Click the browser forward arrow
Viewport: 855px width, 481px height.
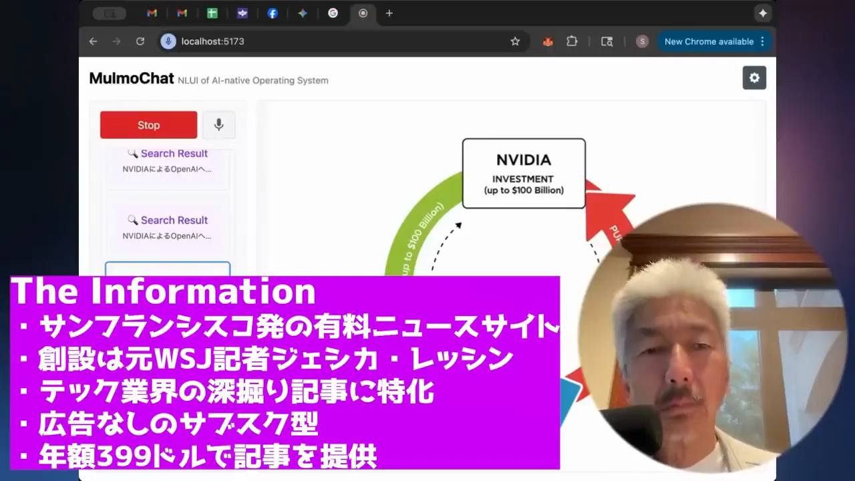pyautogui.click(x=116, y=41)
